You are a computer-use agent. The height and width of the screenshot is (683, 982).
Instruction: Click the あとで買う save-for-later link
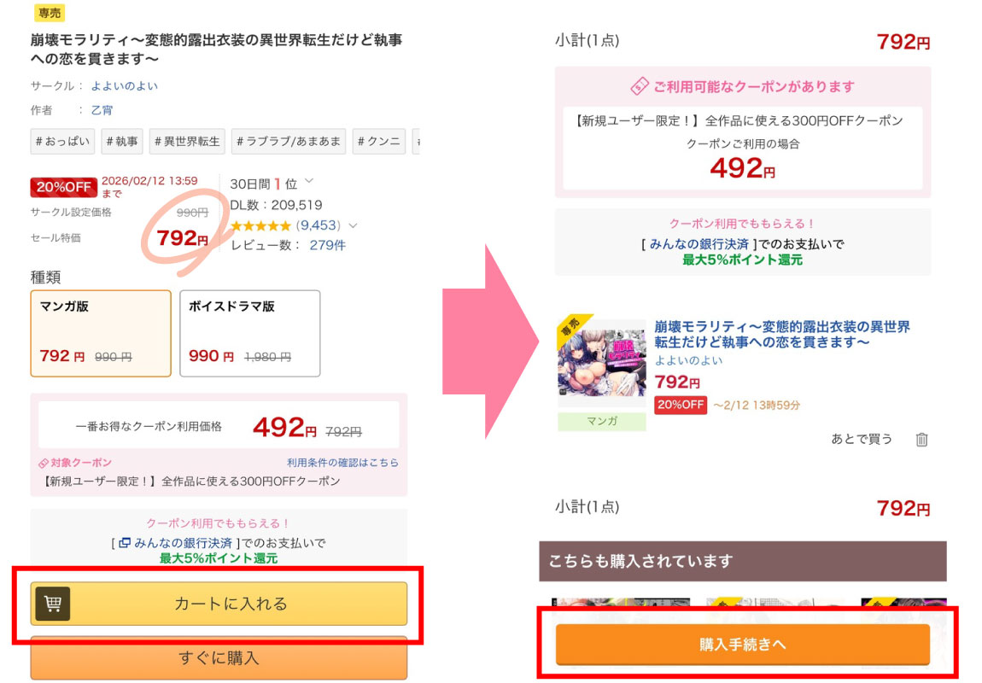coord(862,439)
